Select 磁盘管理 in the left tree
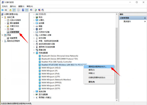The width and height of the screenshot is (147, 105). [x=14, y=38]
